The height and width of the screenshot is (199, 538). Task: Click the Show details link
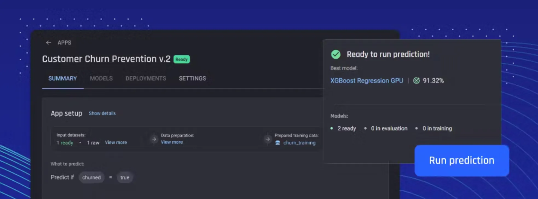(x=102, y=113)
